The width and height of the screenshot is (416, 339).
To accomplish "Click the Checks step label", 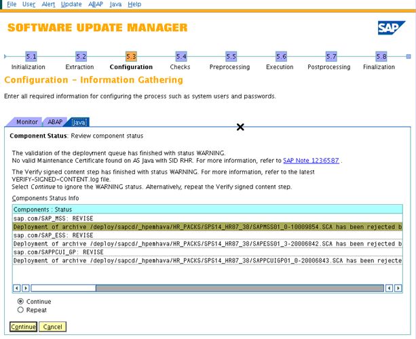I will click(180, 67).
